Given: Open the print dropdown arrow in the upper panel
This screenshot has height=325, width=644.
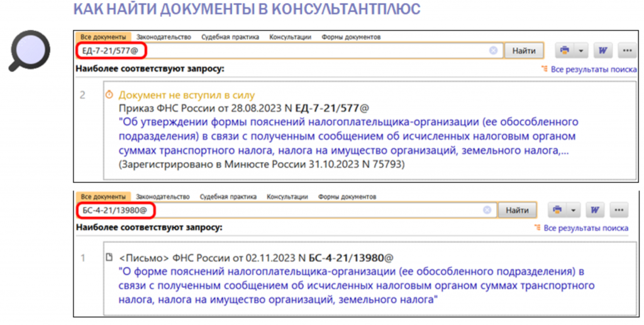Looking at the screenshot, I should pos(580,50).
